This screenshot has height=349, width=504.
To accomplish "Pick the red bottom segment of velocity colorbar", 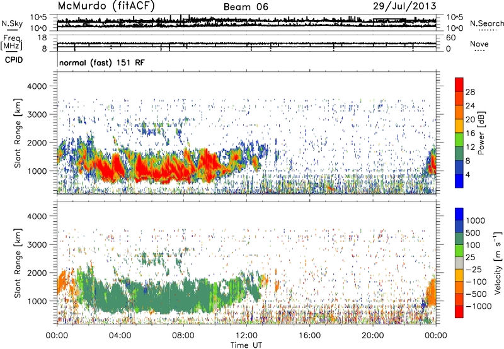I will coord(459,312).
